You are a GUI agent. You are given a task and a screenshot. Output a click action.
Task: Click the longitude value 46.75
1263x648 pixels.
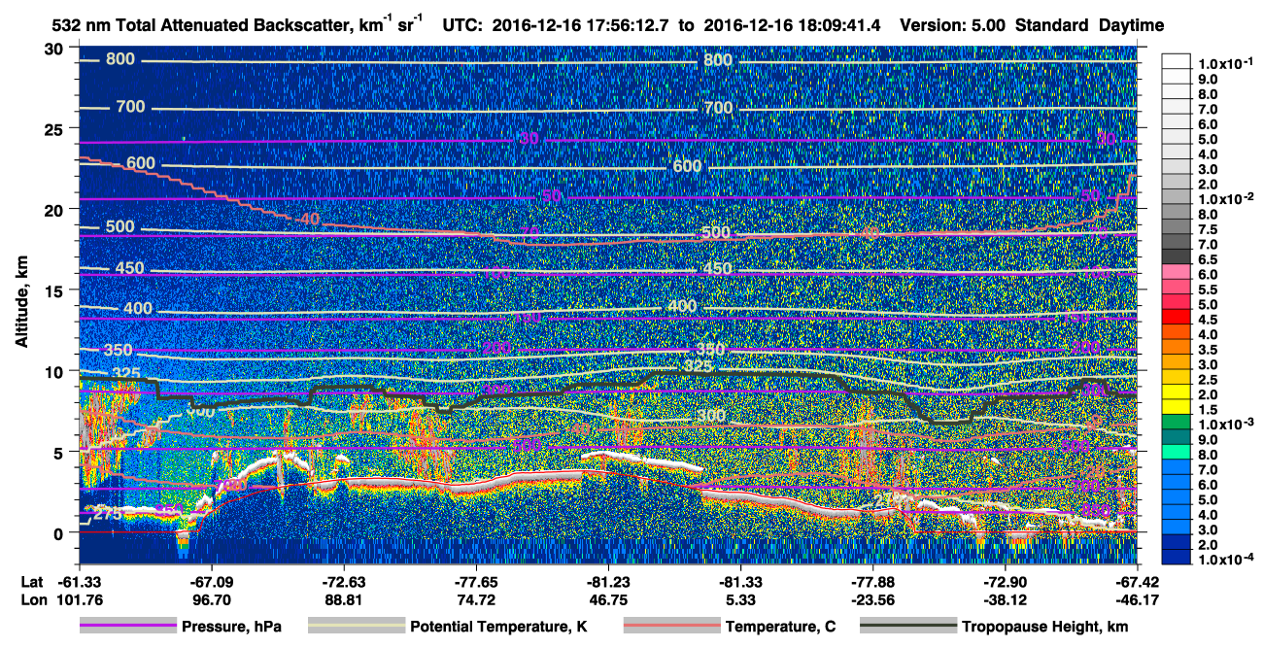(x=607, y=599)
